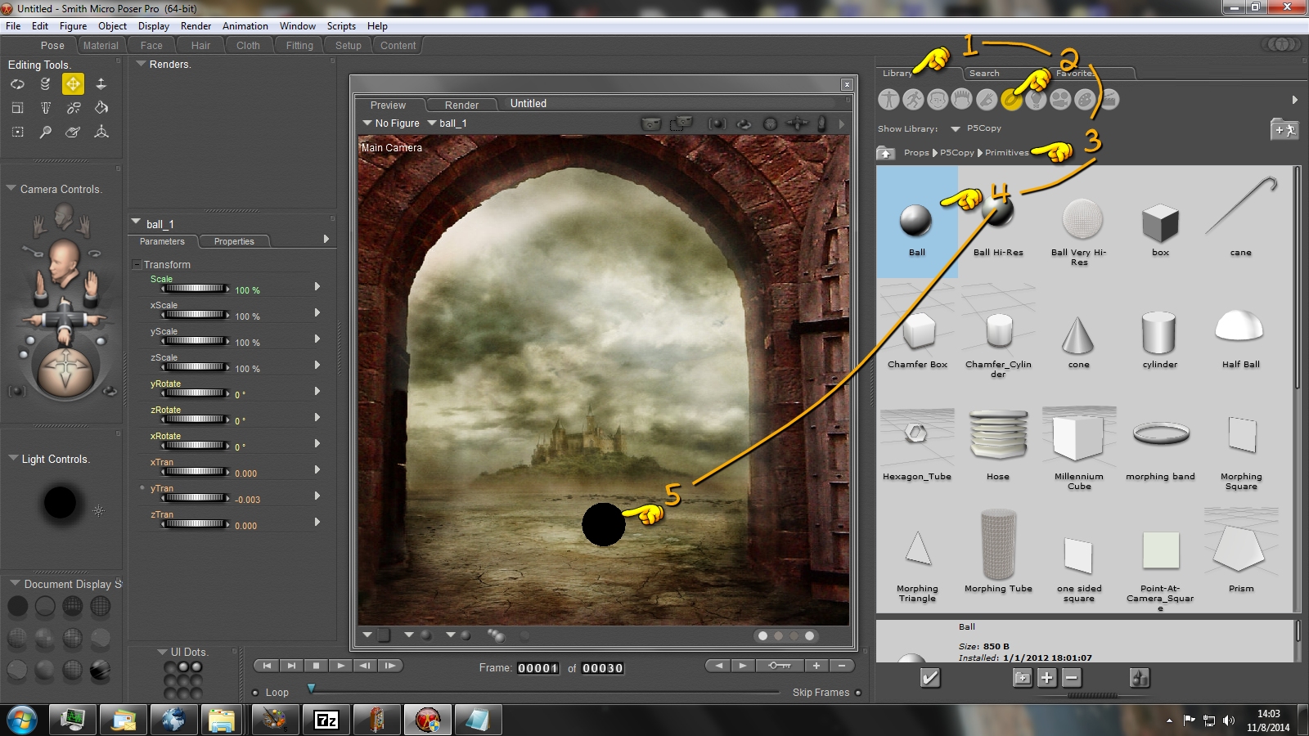Click the Materials palette library icon
Image resolution: width=1309 pixels, height=736 pixels.
[1085, 100]
